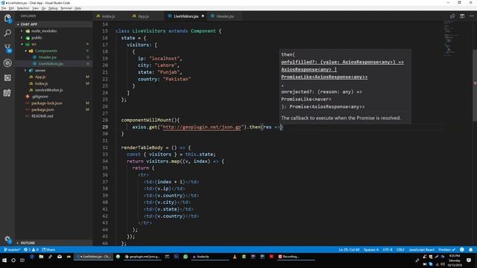Click the Spaces: 4 indentation setting

[x=371, y=249]
